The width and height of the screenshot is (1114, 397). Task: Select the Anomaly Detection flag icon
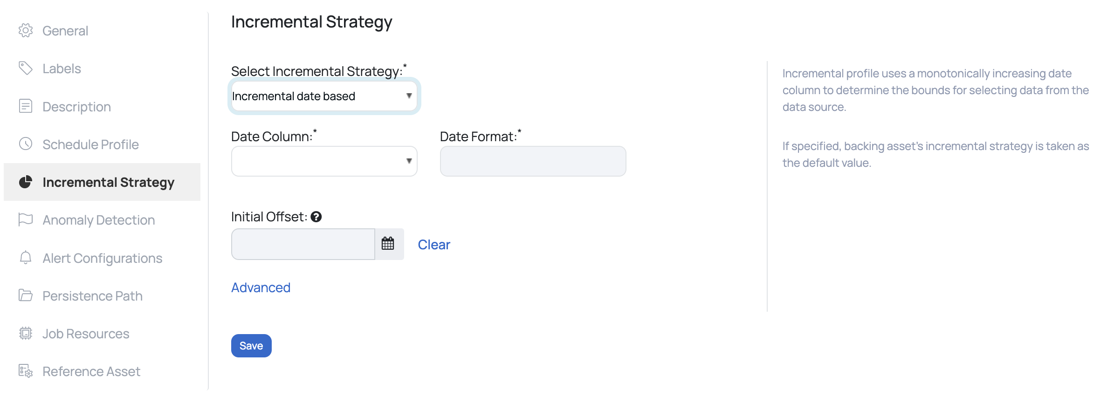[26, 219]
